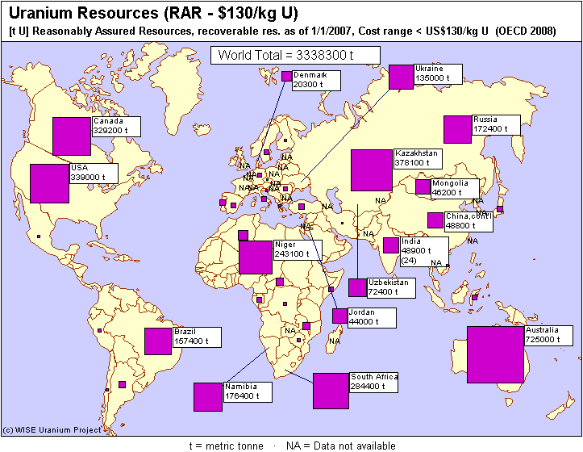Select the Denmark 20300 t label
The image size is (583, 452).
316,81
